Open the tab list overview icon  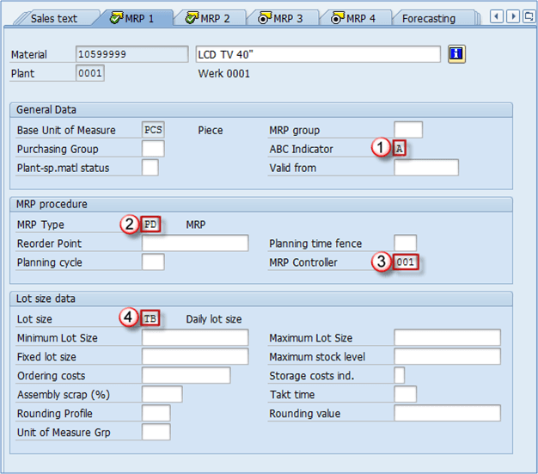pos(529,16)
